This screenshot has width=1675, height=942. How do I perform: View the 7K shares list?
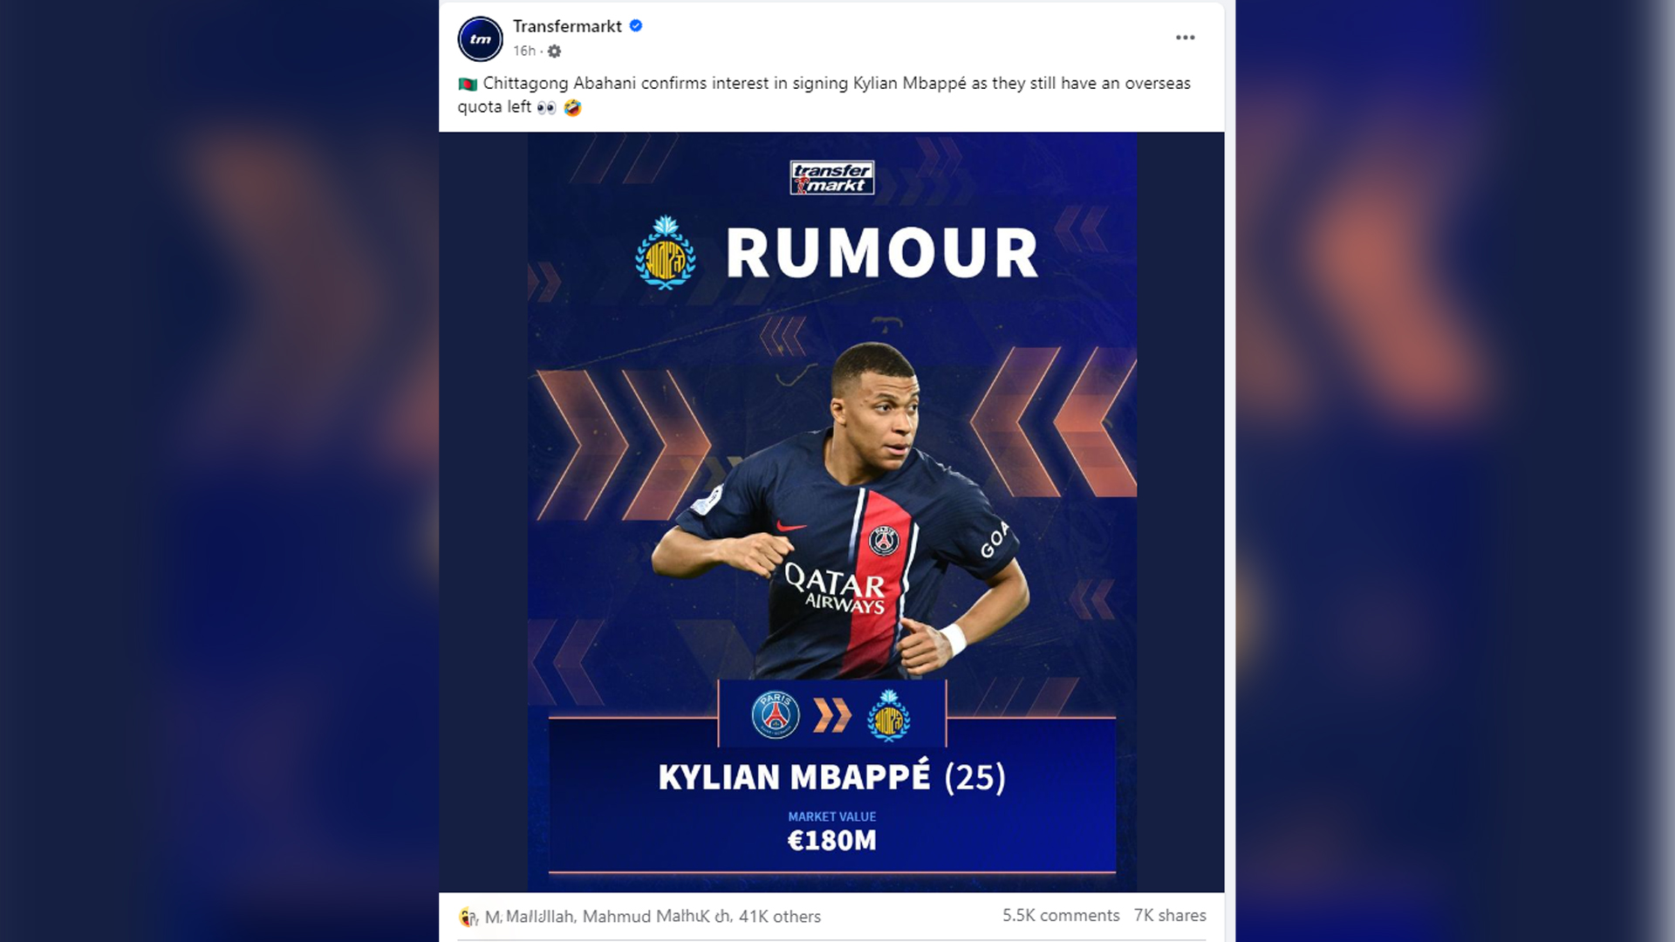(1170, 916)
